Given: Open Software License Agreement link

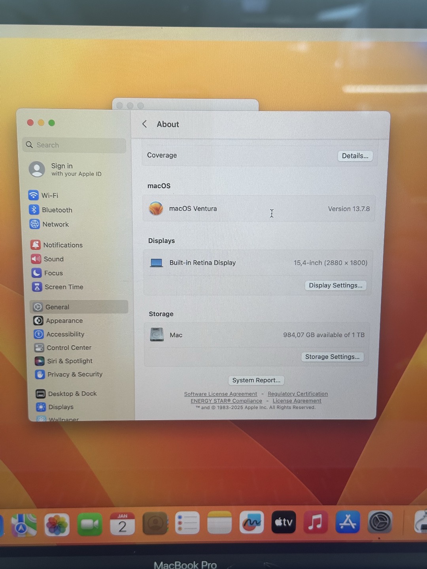Looking at the screenshot, I should [x=221, y=394].
